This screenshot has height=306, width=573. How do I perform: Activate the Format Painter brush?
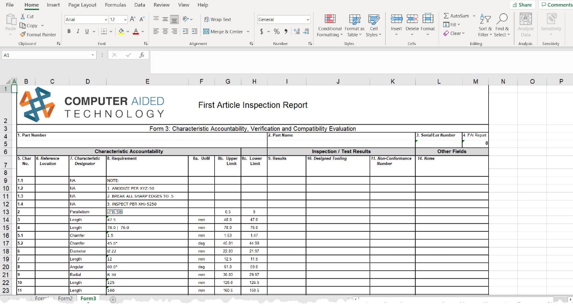pyautogui.click(x=23, y=34)
